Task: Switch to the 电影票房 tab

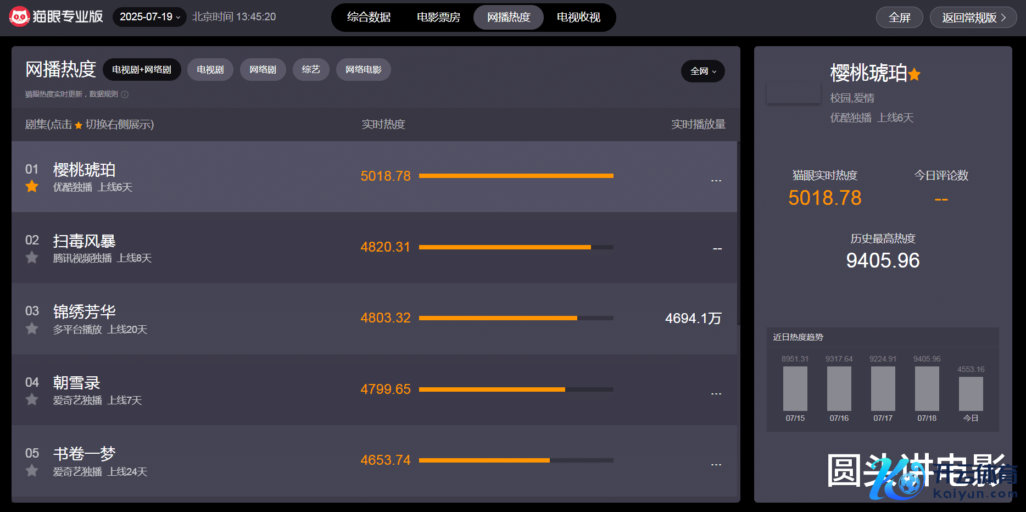Action: pos(438,18)
